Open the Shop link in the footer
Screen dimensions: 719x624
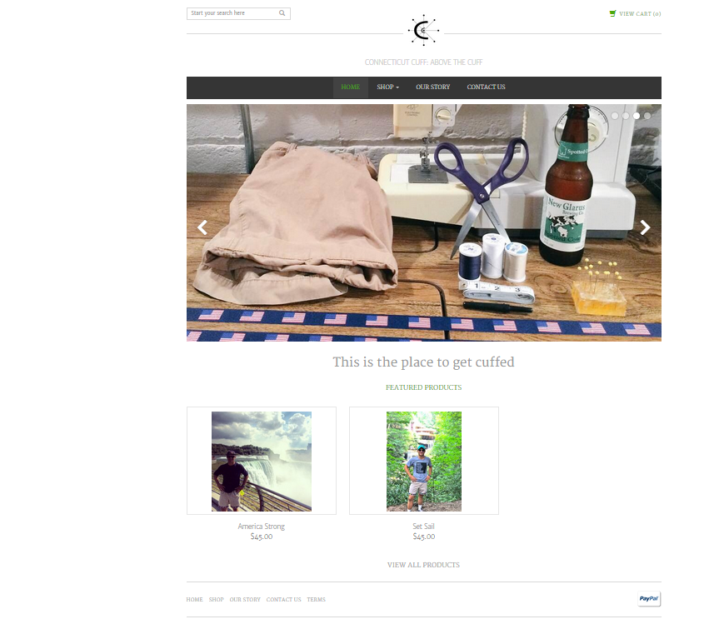coord(216,600)
